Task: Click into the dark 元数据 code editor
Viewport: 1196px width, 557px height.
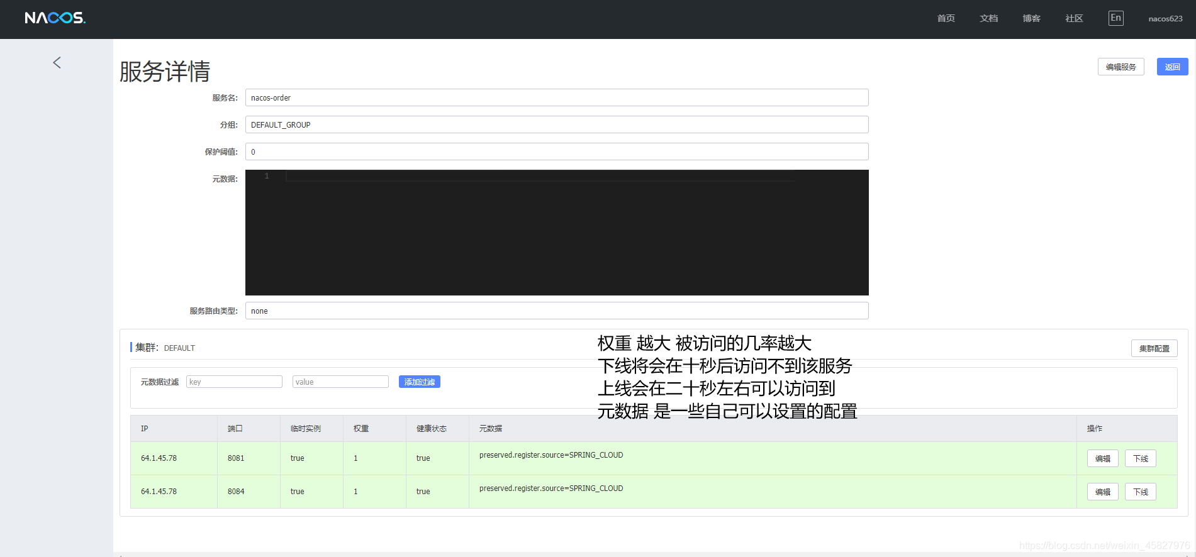Action: (x=557, y=233)
